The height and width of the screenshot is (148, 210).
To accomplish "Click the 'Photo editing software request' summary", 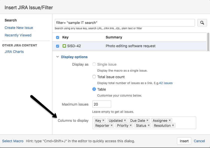I will (131, 46).
